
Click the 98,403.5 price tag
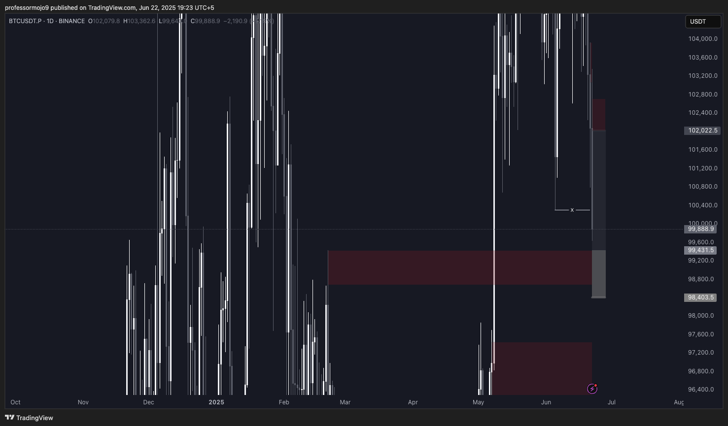click(x=701, y=297)
